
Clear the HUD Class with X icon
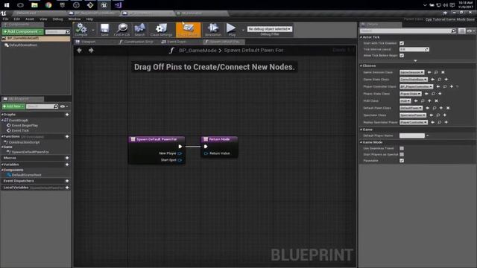pyautogui.click(x=436, y=101)
